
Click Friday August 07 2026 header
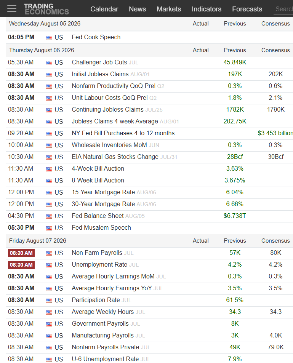[x=37, y=241]
